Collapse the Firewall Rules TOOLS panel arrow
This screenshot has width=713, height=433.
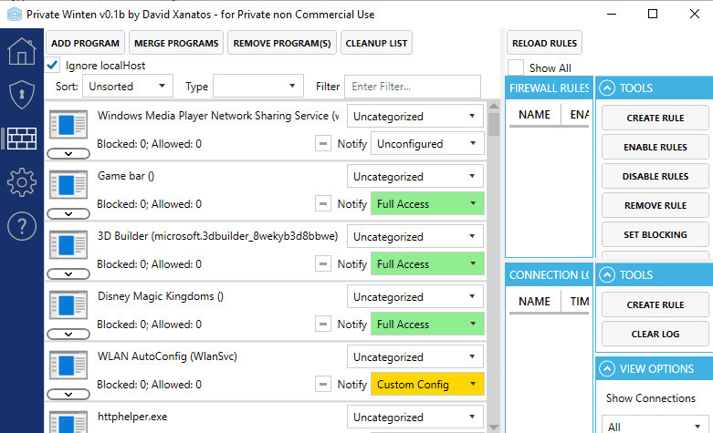pos(607,88)
